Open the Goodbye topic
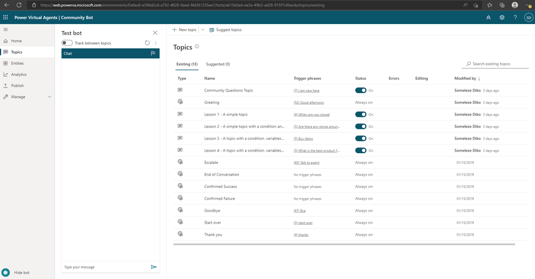 [x=212, y=210]
